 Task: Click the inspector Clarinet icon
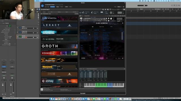pyautogui.click(x=10, y=26)
